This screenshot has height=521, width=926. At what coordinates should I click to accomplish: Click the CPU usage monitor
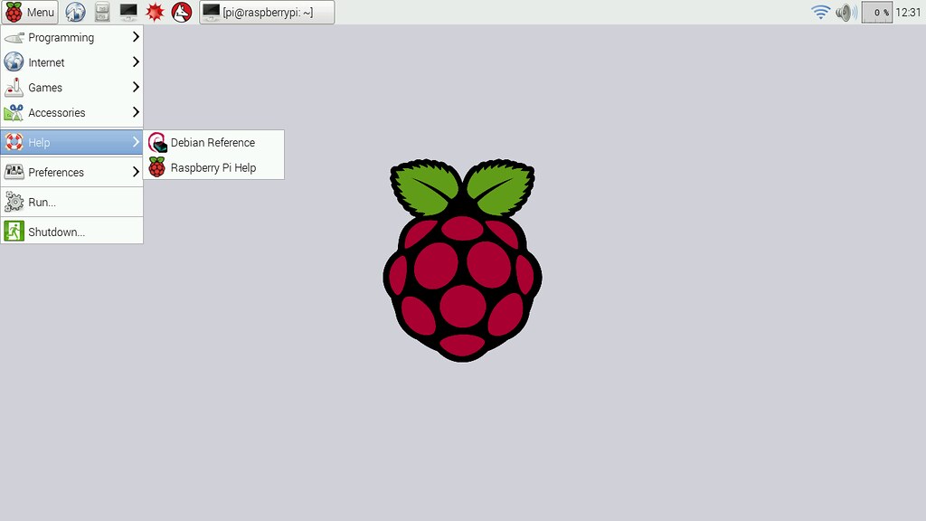click(876, 13)
